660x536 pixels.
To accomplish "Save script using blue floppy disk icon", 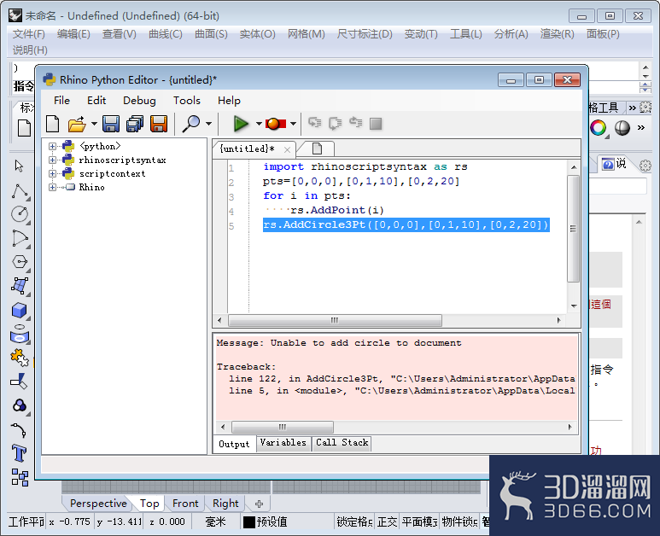I will tap(111, 124).
